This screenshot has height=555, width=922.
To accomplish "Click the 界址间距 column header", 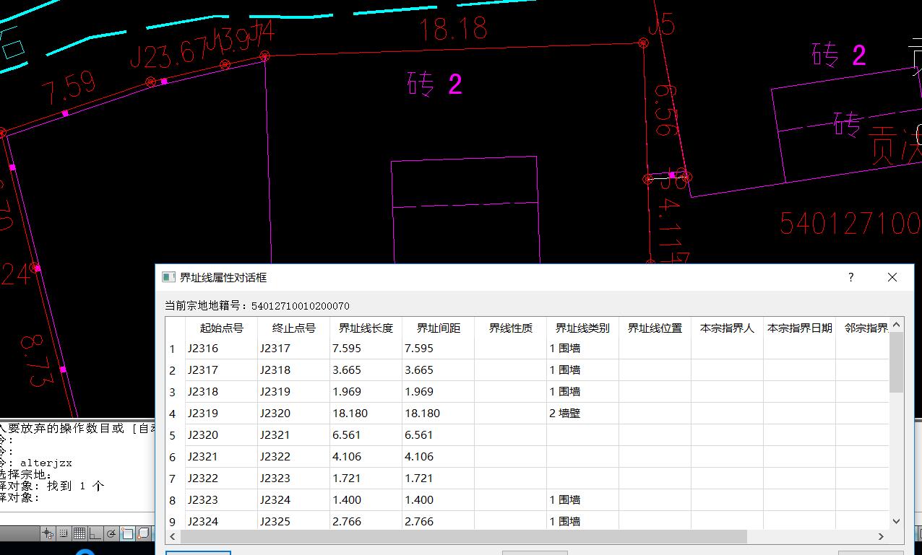I will 439,328.
